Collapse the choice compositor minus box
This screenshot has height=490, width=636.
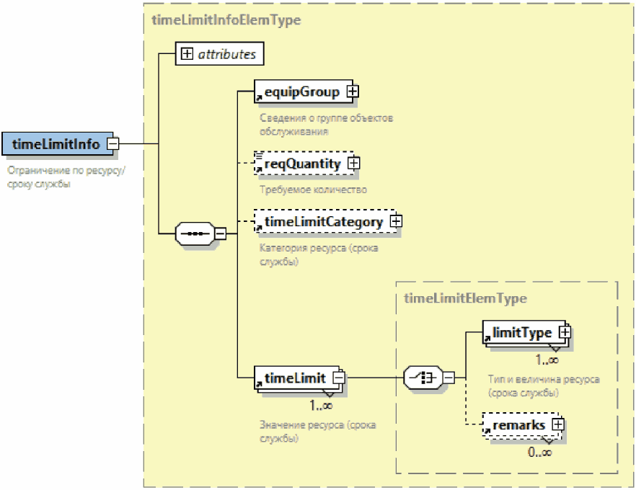[448, 377]
